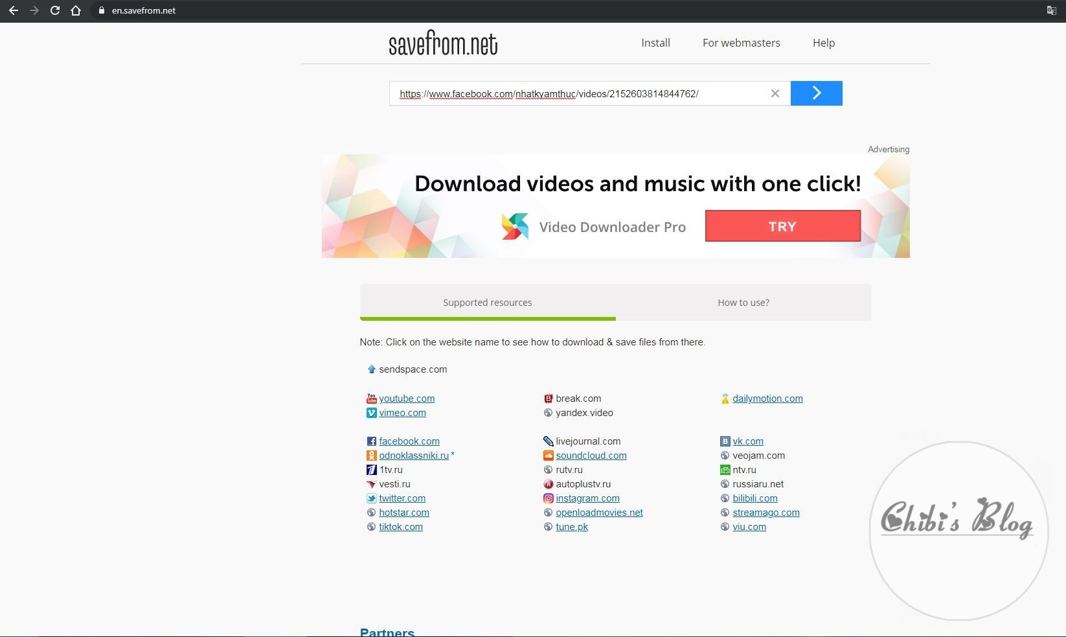Image resolution: width=1066 pixels, height=637 pixels.
Task: Click the veojam.com text
Action: point(758,456)
